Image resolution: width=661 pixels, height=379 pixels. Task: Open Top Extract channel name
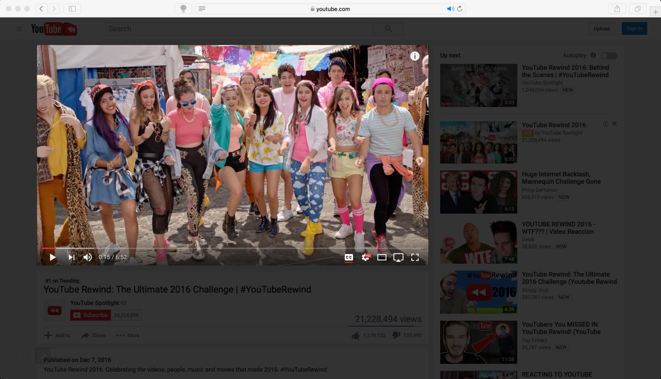534,340
